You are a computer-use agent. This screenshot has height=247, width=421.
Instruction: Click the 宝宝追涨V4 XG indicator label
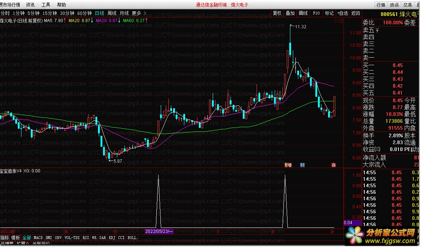tap(20, 171)
